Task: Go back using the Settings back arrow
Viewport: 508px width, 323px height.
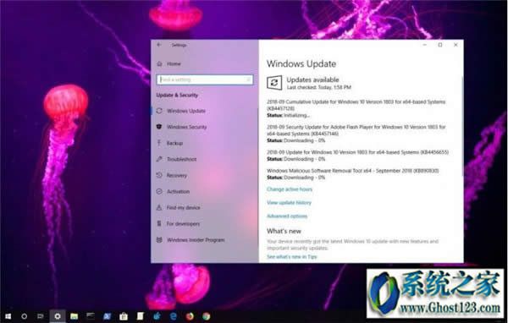Action: [x=159, y=45]
